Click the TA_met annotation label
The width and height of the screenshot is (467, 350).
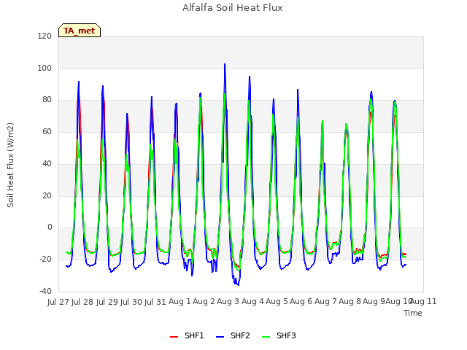80,31
